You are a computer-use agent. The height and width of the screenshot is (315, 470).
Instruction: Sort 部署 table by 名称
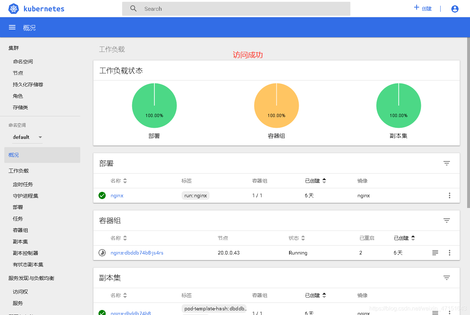tap(119, 181)
